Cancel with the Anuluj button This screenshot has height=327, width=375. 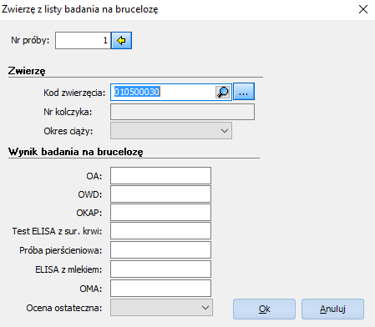point(332,309)
